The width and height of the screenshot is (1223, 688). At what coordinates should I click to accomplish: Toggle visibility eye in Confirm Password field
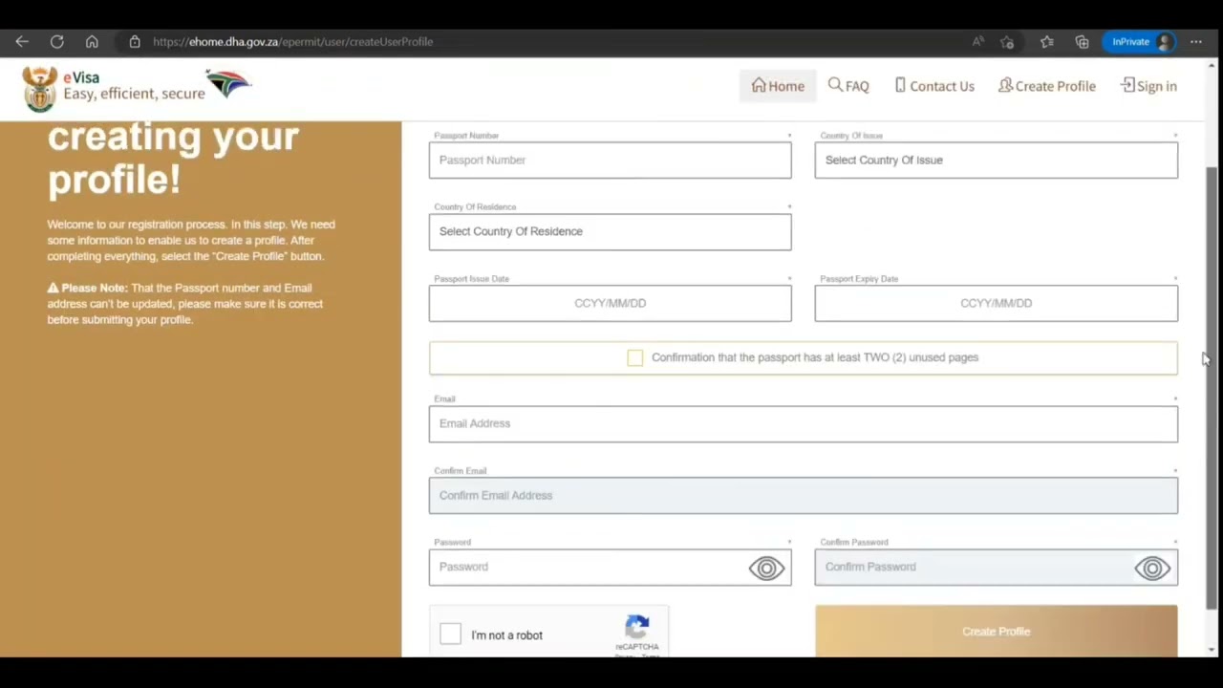(1152, 569)
